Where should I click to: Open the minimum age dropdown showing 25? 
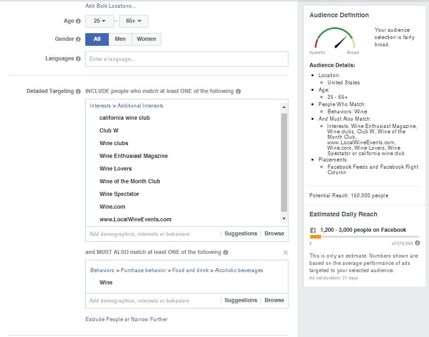pos(99,21)
